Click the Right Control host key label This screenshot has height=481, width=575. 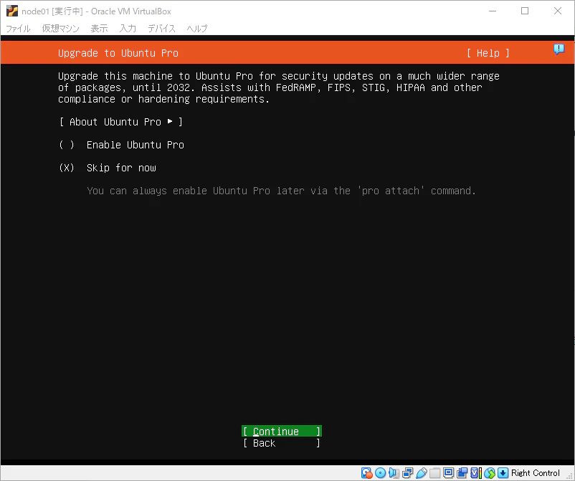(x=536, y=473)
